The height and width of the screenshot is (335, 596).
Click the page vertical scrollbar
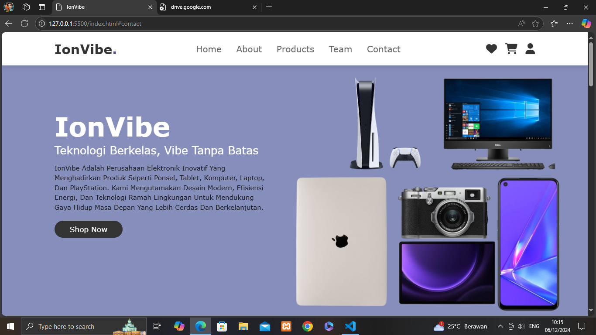tap(591, 174)
